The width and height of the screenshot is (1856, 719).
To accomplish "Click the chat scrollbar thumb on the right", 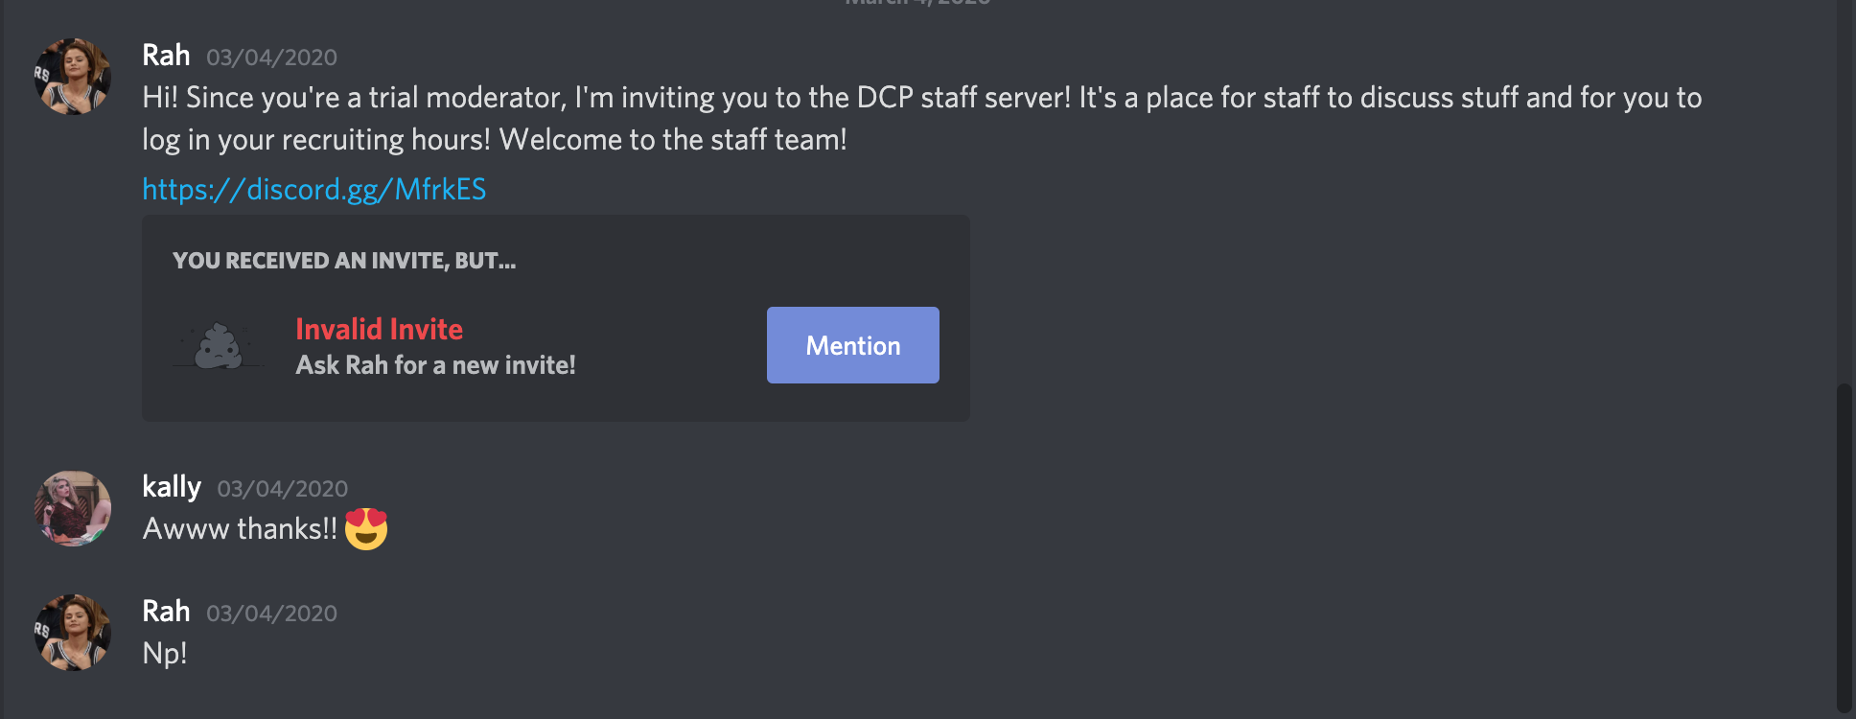I will coord(1844,546).
